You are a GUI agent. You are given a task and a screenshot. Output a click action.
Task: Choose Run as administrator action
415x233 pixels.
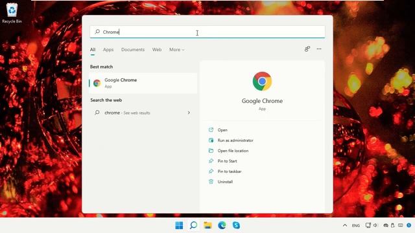(235, 140)
